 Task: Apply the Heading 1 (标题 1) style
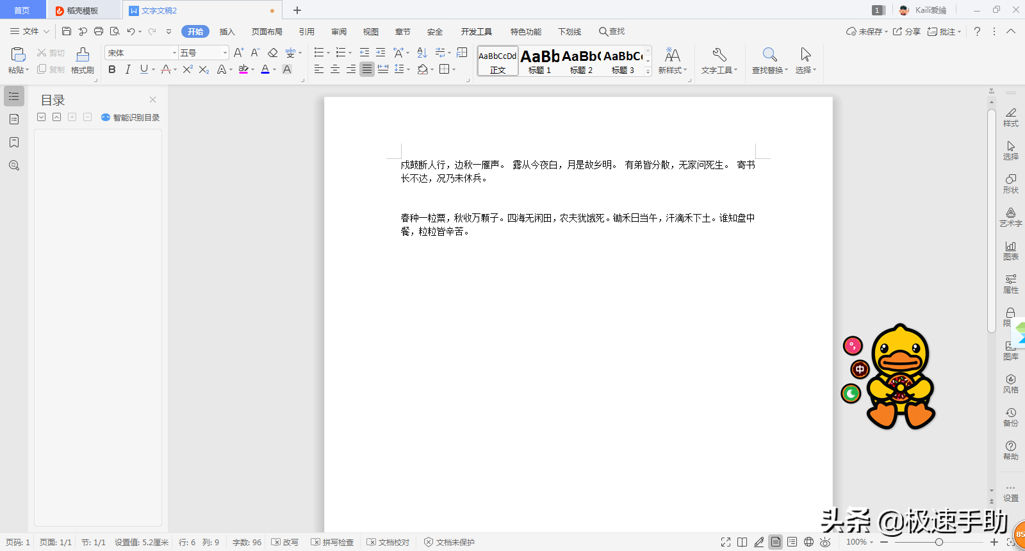click(x=539, y=62)
